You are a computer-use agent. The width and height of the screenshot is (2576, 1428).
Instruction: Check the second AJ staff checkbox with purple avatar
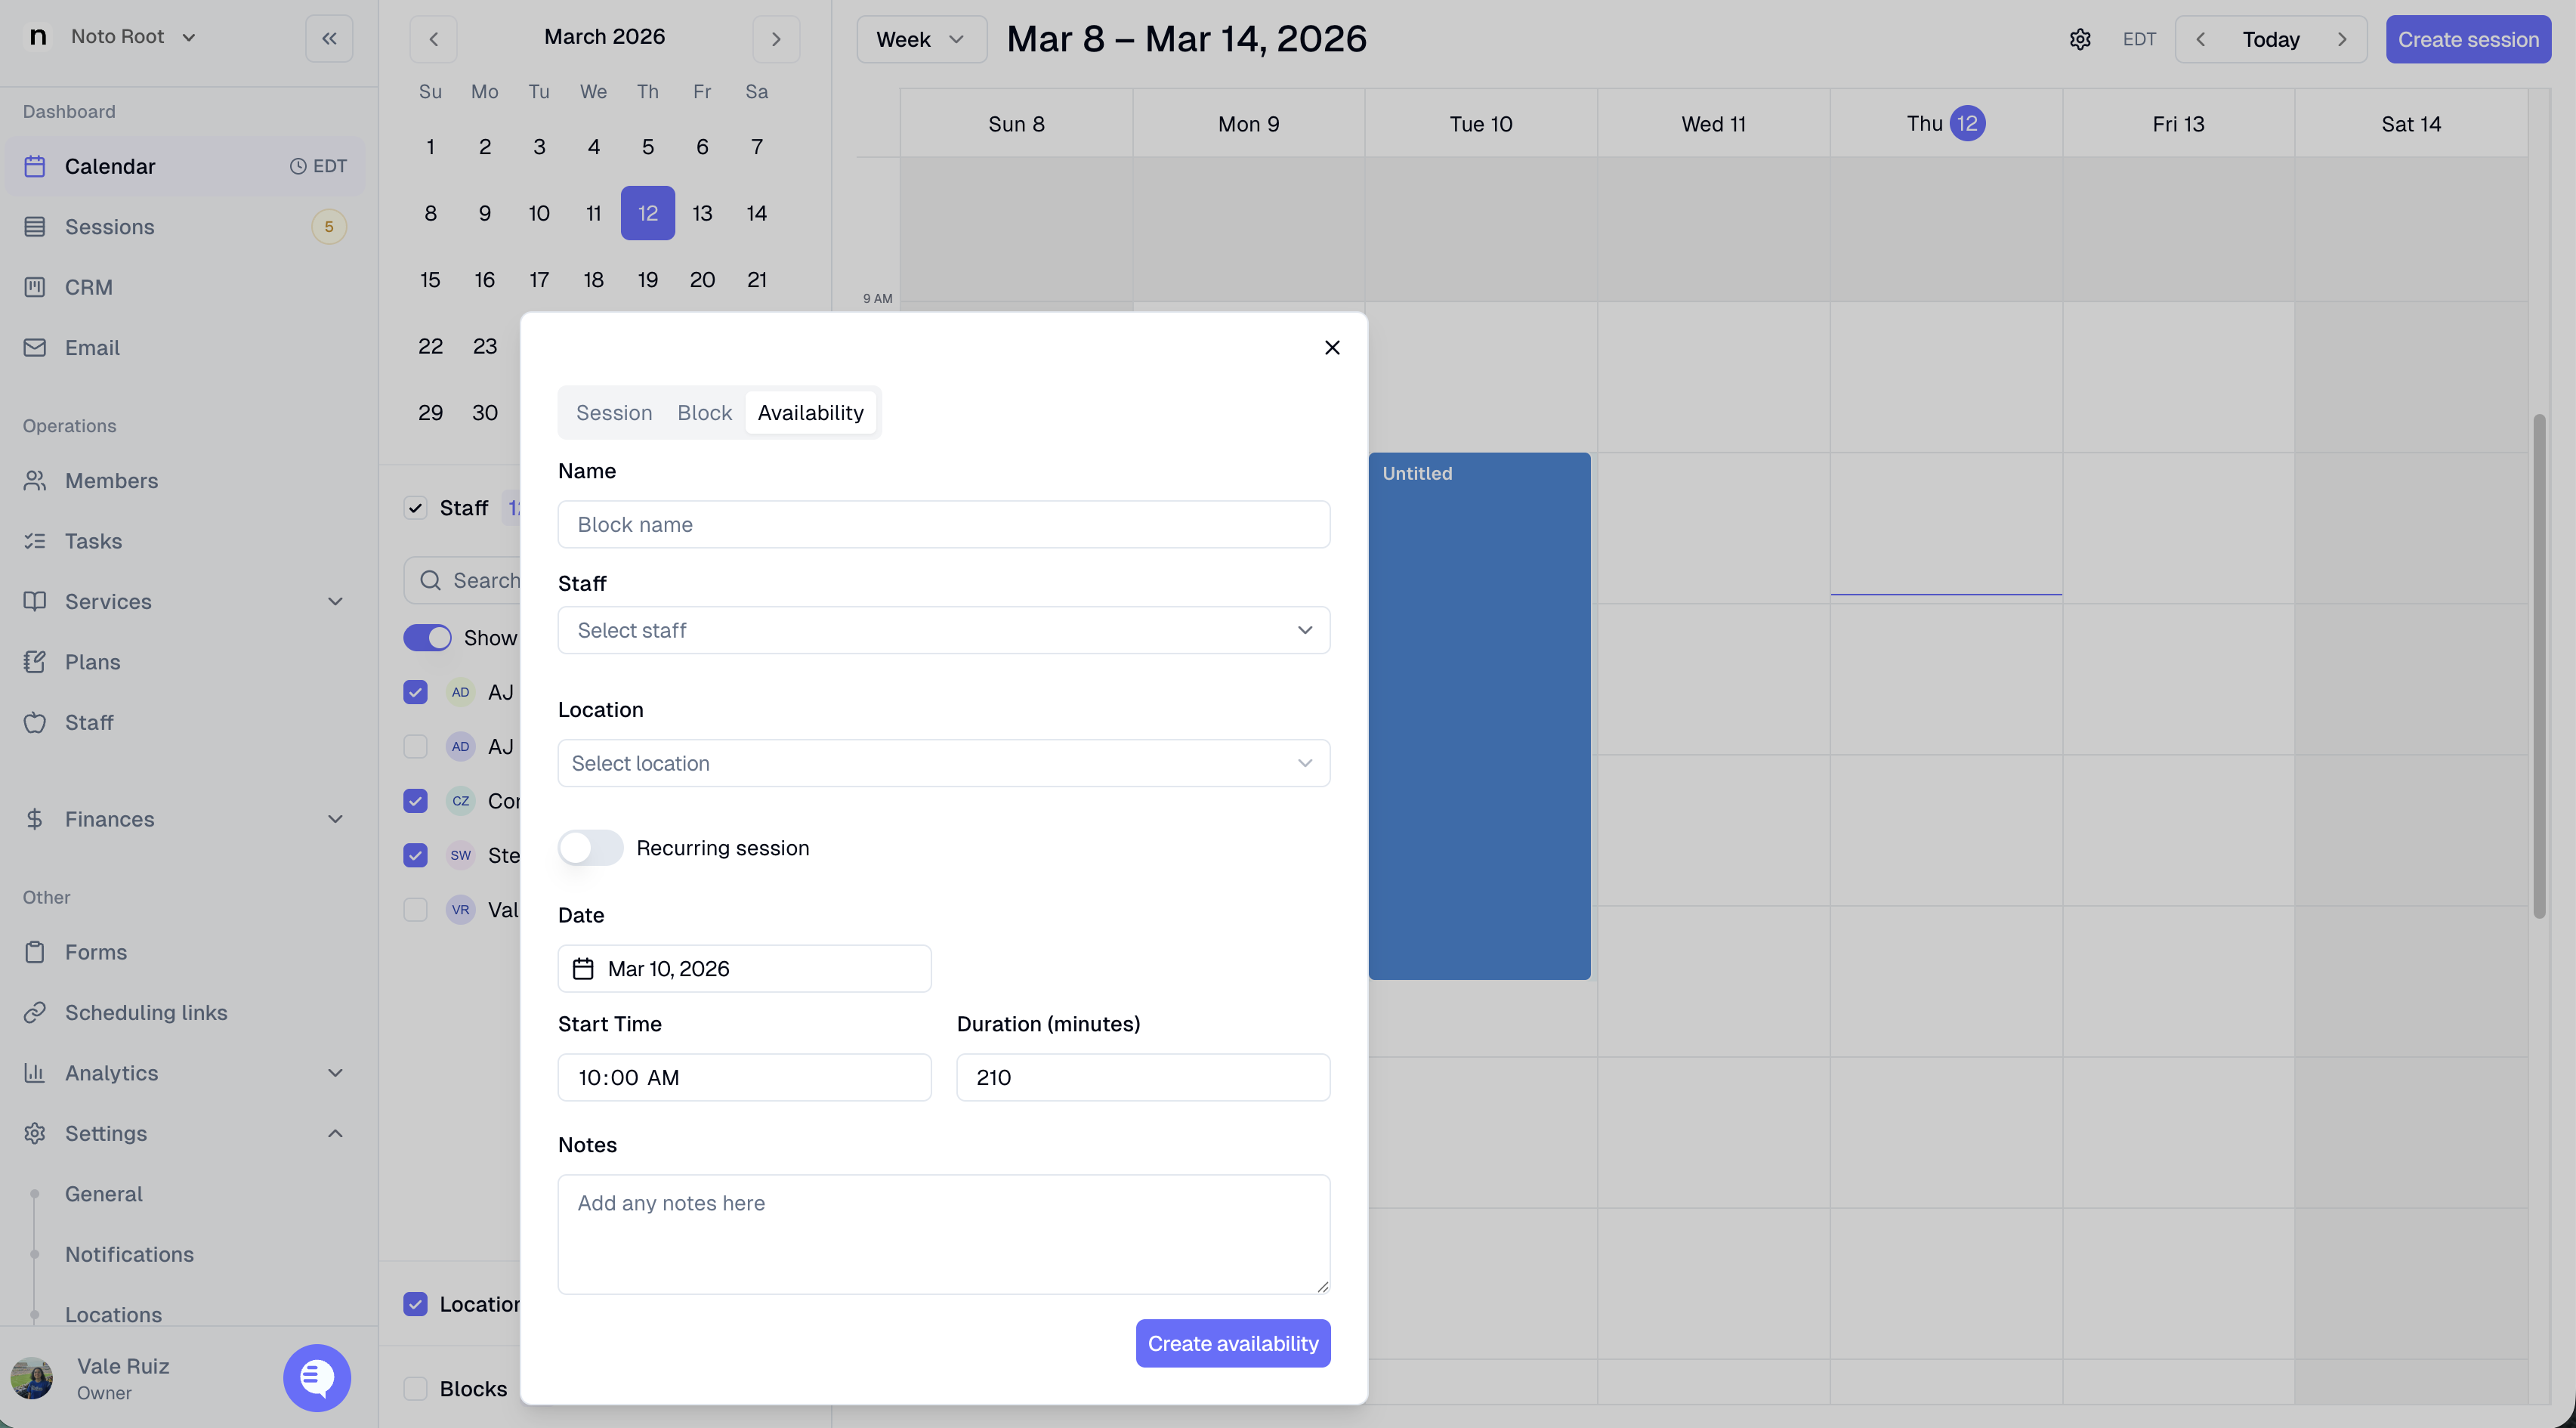[x=415, y=747]
